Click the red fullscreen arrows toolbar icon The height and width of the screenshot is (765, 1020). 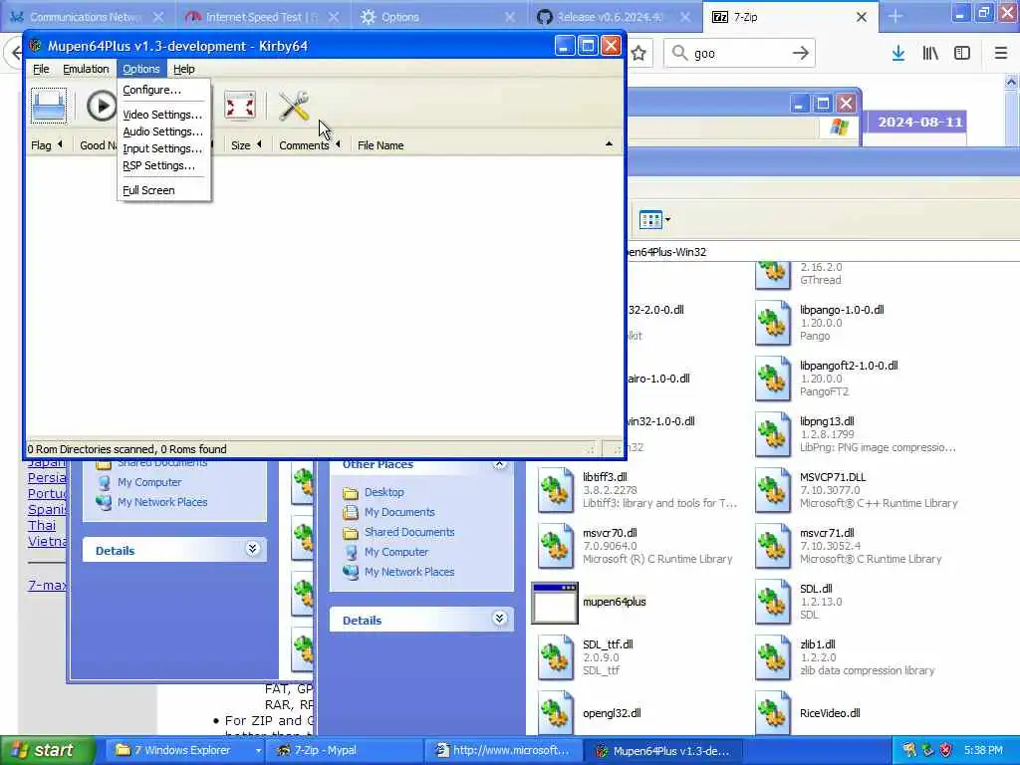(240, 106)
